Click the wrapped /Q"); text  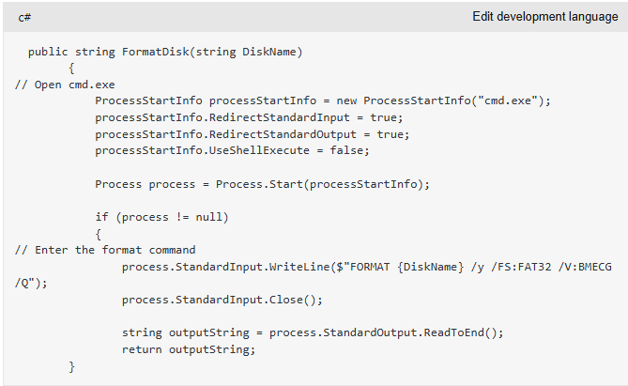31,284
